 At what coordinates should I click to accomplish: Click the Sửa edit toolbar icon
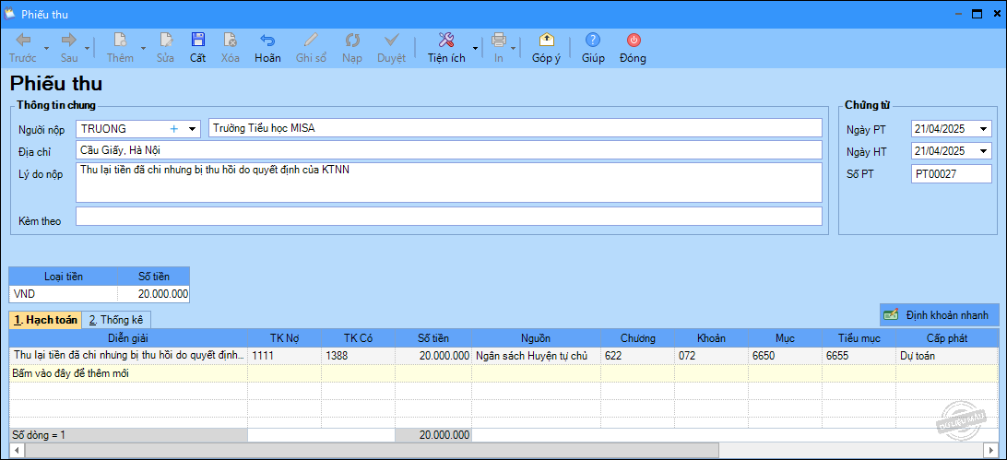pyautogui.click(x=166, y=48)
